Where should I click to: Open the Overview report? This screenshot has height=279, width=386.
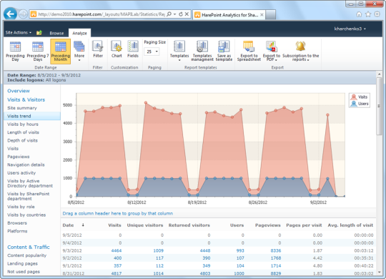(x=19, y=91)
